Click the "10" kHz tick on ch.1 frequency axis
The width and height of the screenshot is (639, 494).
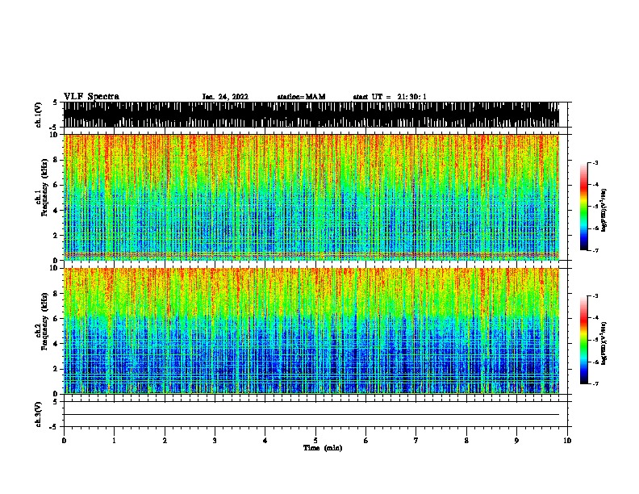click(54, 135)
